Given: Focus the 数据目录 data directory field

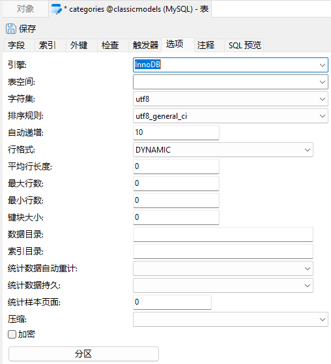Looking at the screenshot, I should tap(223, 234).
